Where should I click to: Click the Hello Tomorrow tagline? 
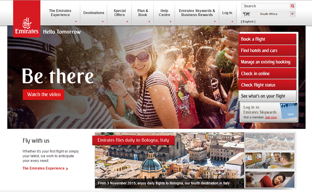coord(62,32)
